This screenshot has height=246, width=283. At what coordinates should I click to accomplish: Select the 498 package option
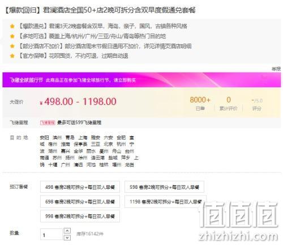click(80, 187)
